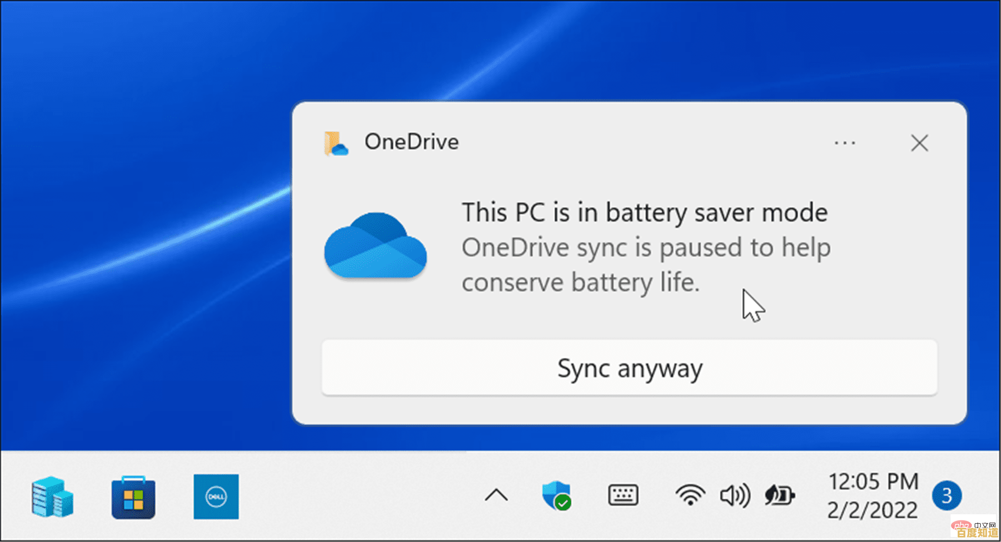
Task: Open Wi-Fi settings via the tray icon
Action: [690, 496]
